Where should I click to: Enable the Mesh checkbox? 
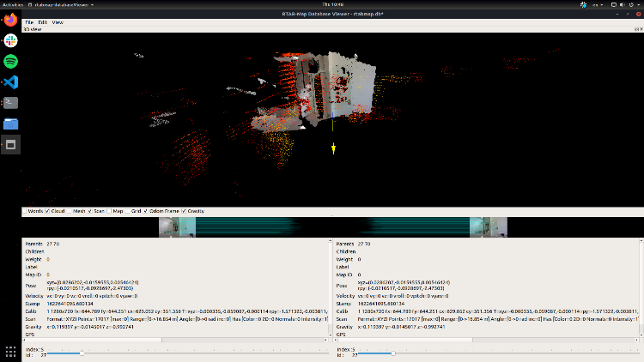[x=69, y=210]
